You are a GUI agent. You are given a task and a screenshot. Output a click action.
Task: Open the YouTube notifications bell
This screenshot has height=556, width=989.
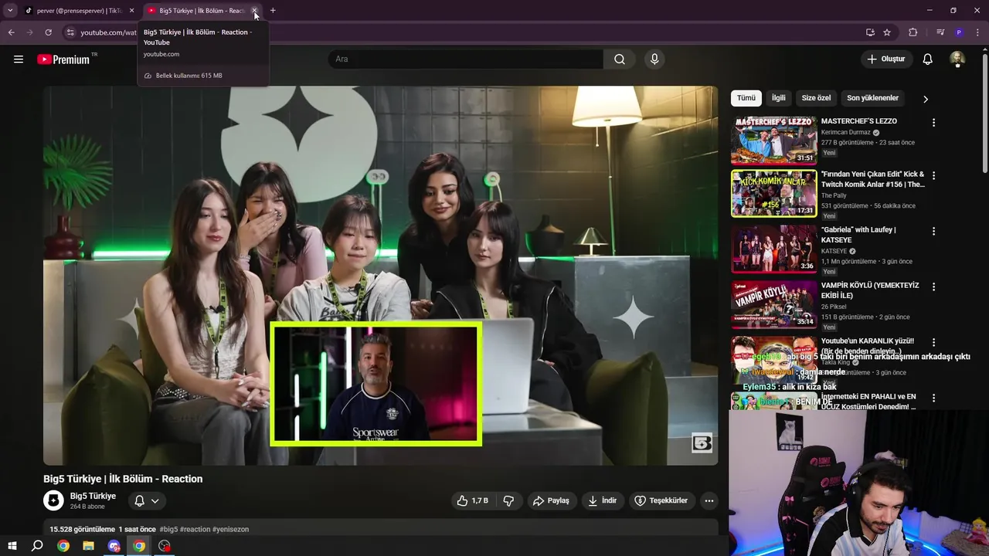[x=928, y=59]
